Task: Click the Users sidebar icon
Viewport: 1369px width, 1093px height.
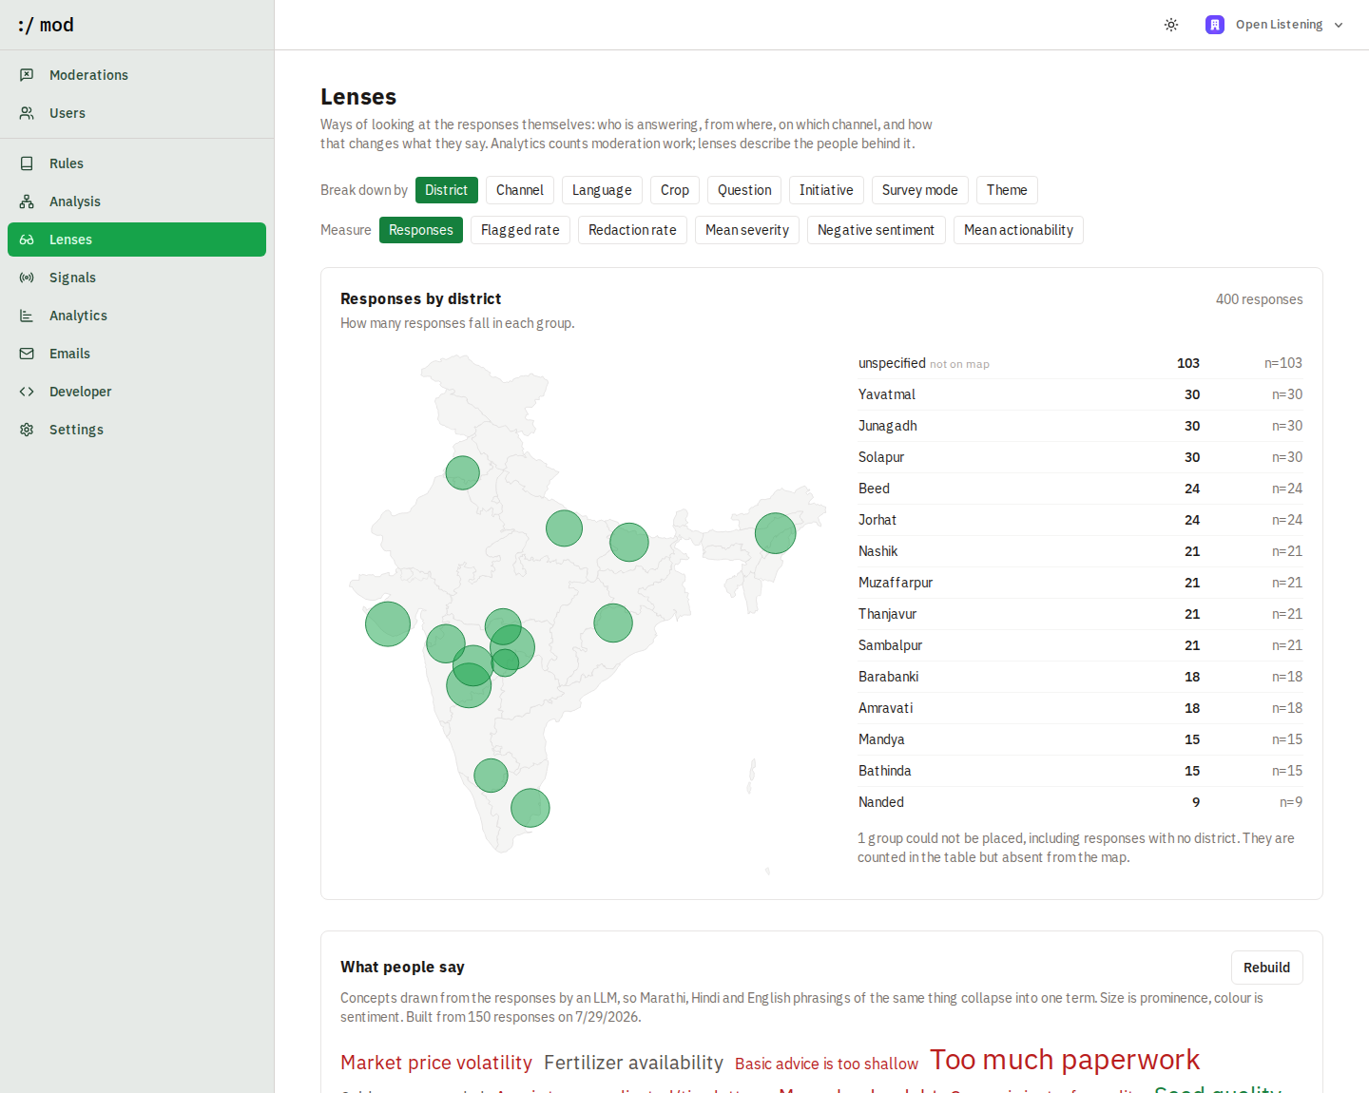Action: coord(27,113)
